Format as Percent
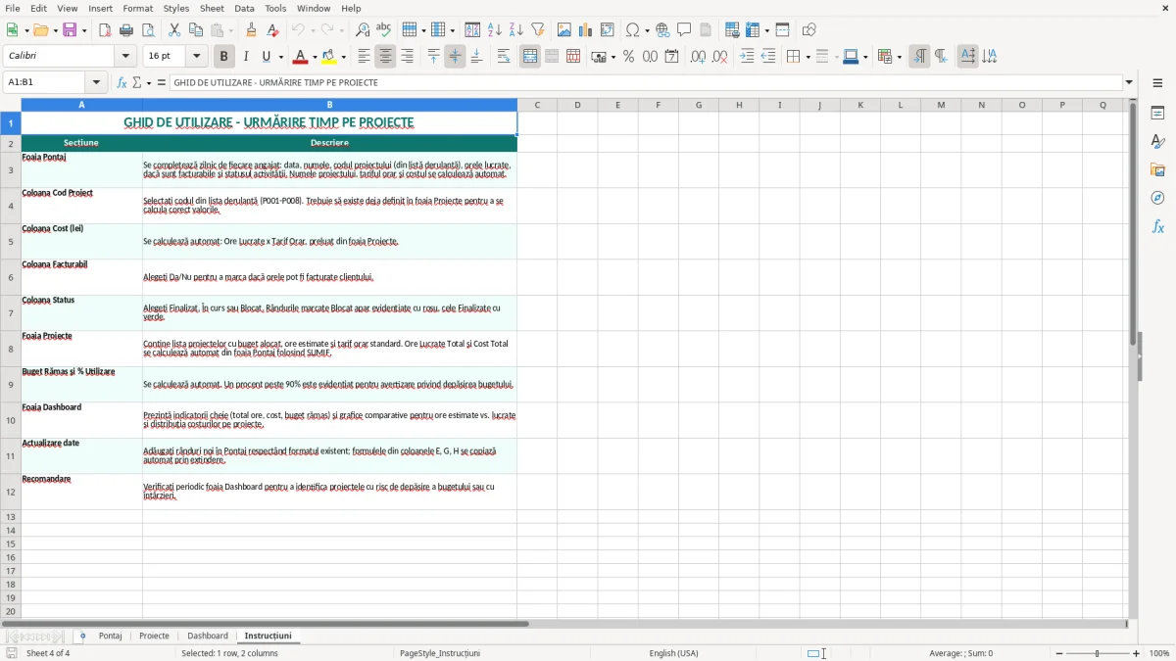This screenshot has height=661, width=1176. [x=628, y=57]
